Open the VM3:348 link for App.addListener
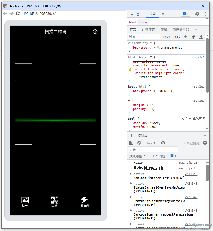Image resolution: width=213 pixels, height=231 pixels. [x=191, y=174]
